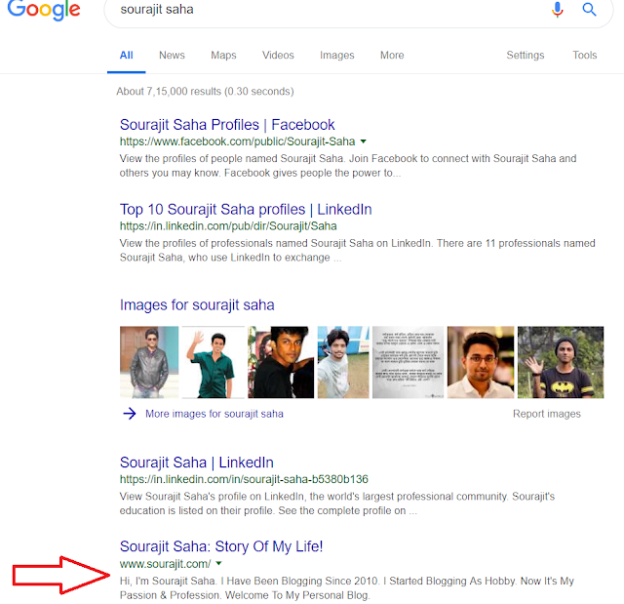Click the www.sourajit.com/ URL text
624x604 pixels.
tap(165, 564)
